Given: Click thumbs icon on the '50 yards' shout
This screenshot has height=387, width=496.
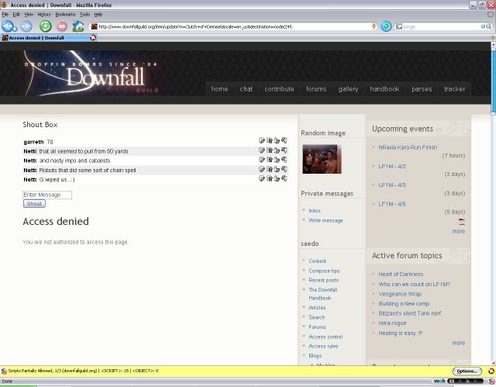Looking at the screenshot, I should coord(277,150).
